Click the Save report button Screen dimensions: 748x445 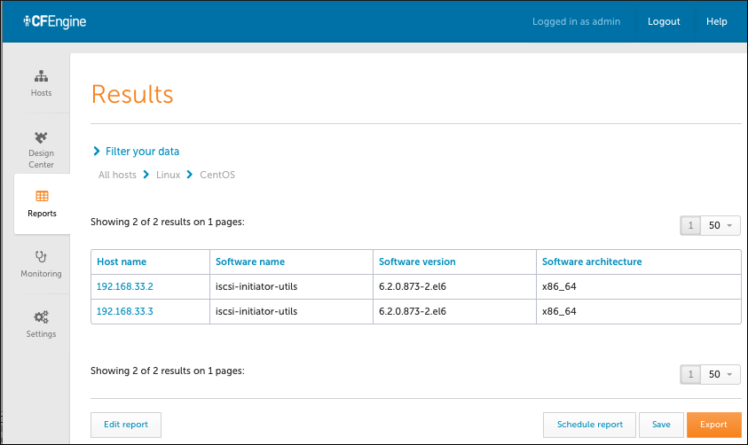tap(661, 425)
